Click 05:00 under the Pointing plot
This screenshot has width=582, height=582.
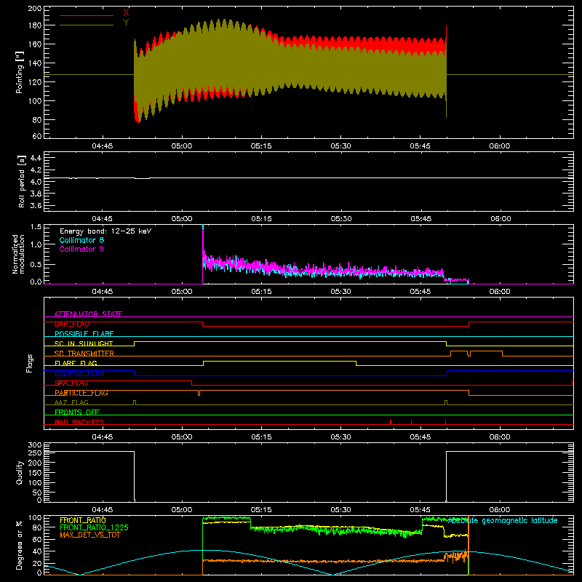pos(182,146)
